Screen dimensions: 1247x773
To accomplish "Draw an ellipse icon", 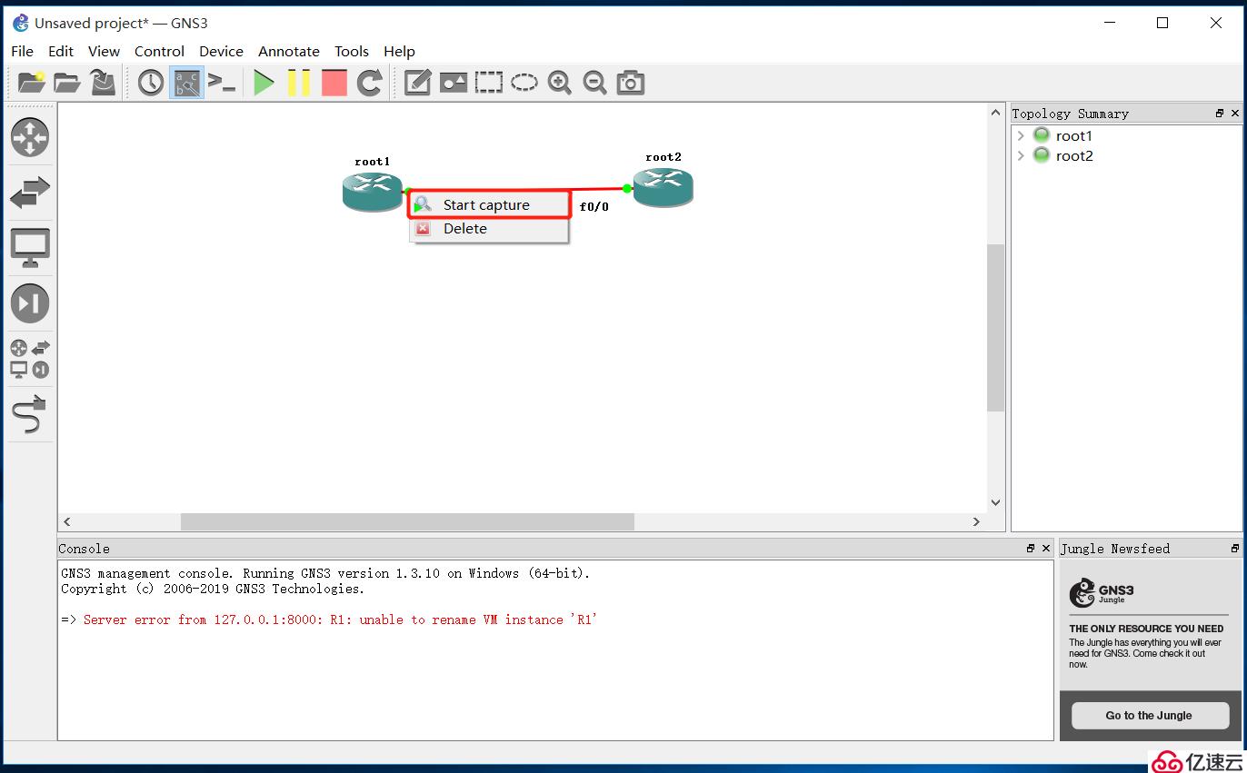I will pyautogui.click(x=524, y=83).
